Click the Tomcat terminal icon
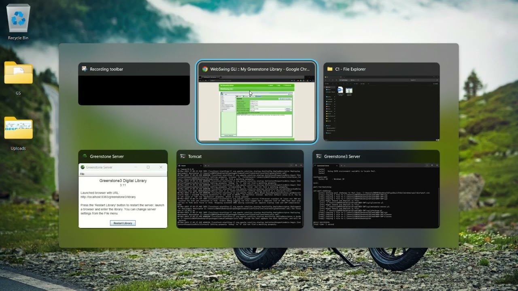Viewport: 518px width, 291px height. (x=183, y=156)
